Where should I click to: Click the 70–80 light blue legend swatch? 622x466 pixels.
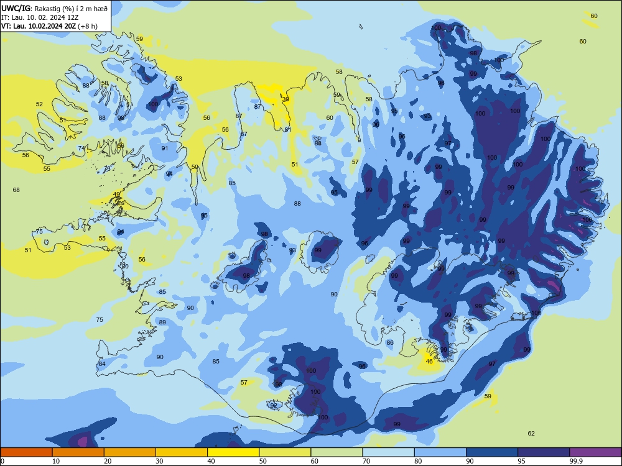point(389,452)
